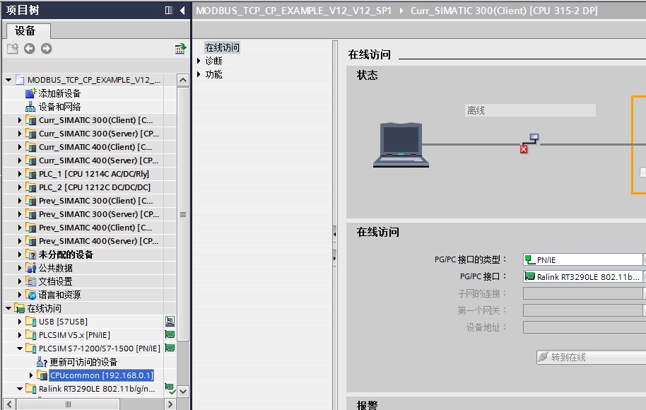Image resolution: width=646 pixels, height=410 pixels.
Task: Click the USB interface status icon
Action: click(170, 321)
